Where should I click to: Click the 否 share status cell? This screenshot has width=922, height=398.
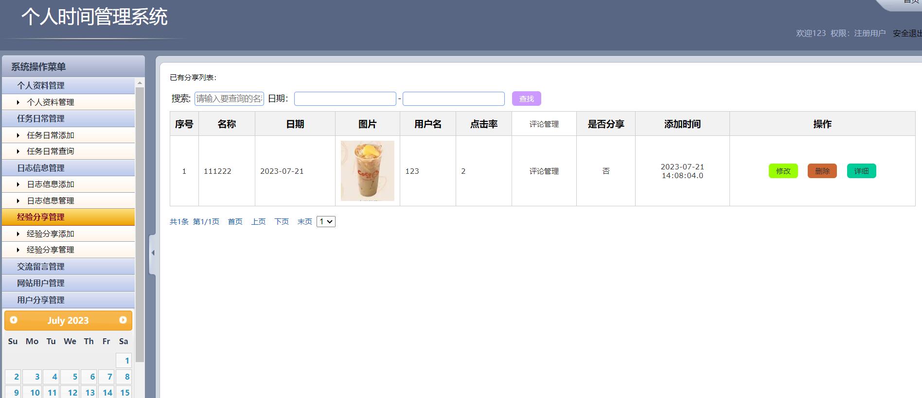click(606, 171)
